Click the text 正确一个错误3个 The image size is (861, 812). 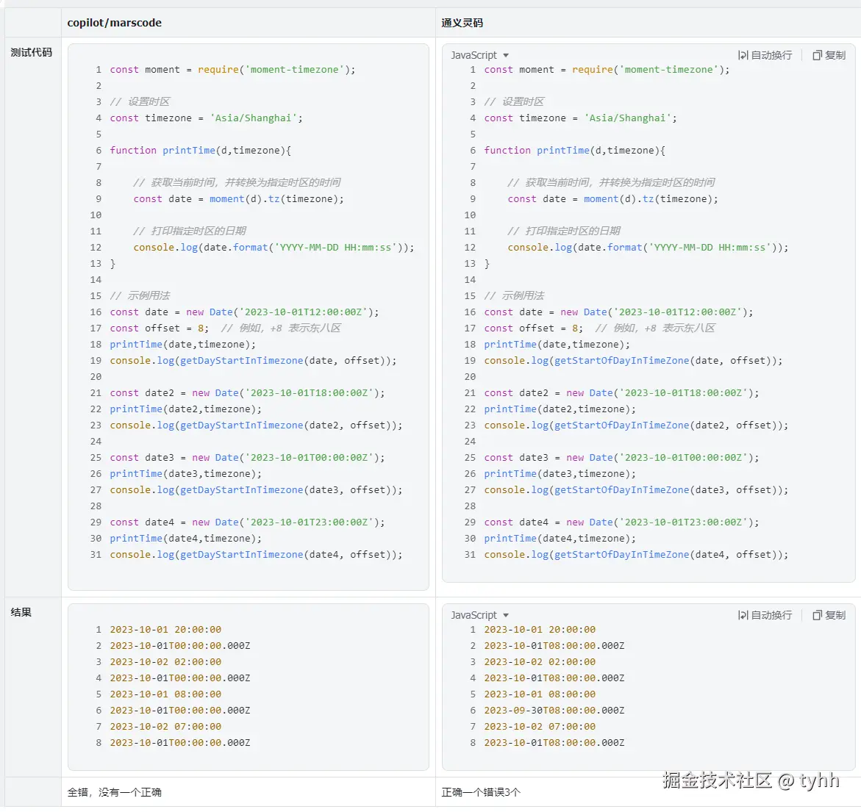click(x=481, y=793)
